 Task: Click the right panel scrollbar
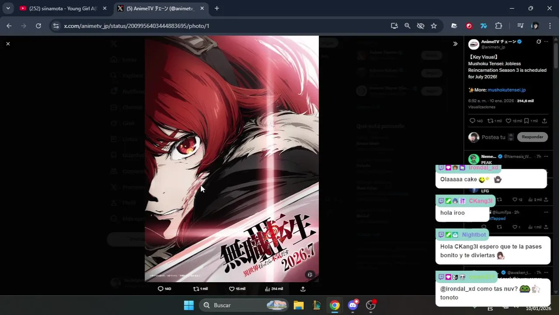pyautogui.click(x=556, y=55)
